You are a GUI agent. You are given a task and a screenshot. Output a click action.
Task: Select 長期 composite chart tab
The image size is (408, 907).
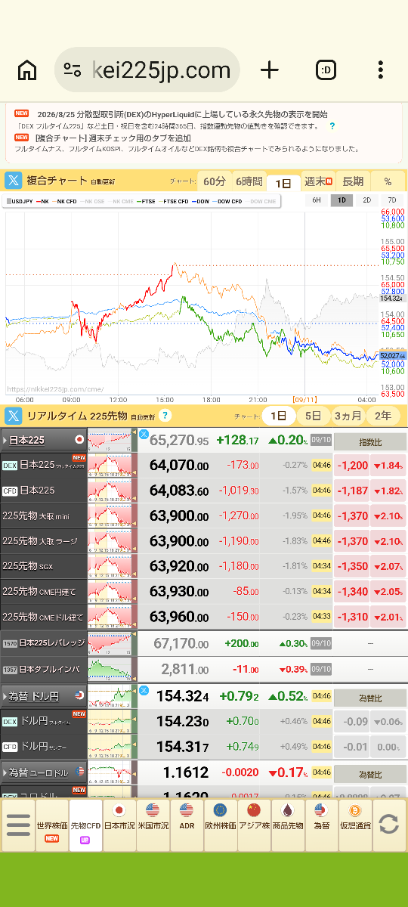[x=353, y=181]
